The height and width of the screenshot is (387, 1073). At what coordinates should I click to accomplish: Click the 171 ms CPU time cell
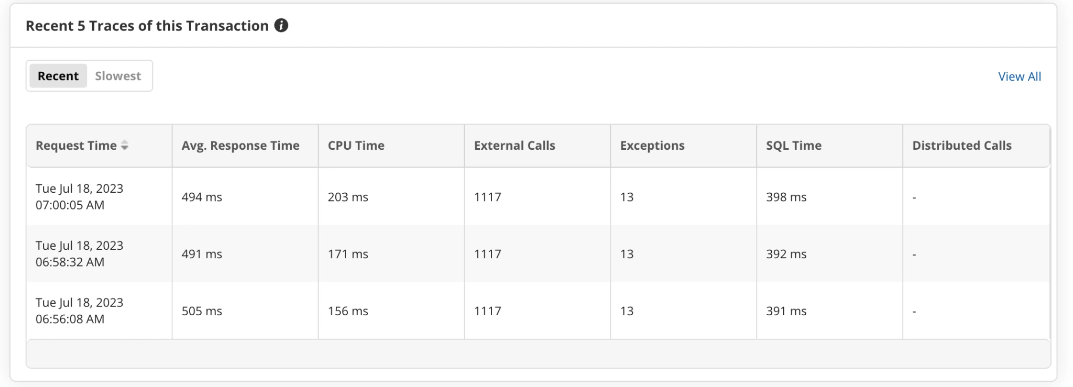click(x=348, y=255)
